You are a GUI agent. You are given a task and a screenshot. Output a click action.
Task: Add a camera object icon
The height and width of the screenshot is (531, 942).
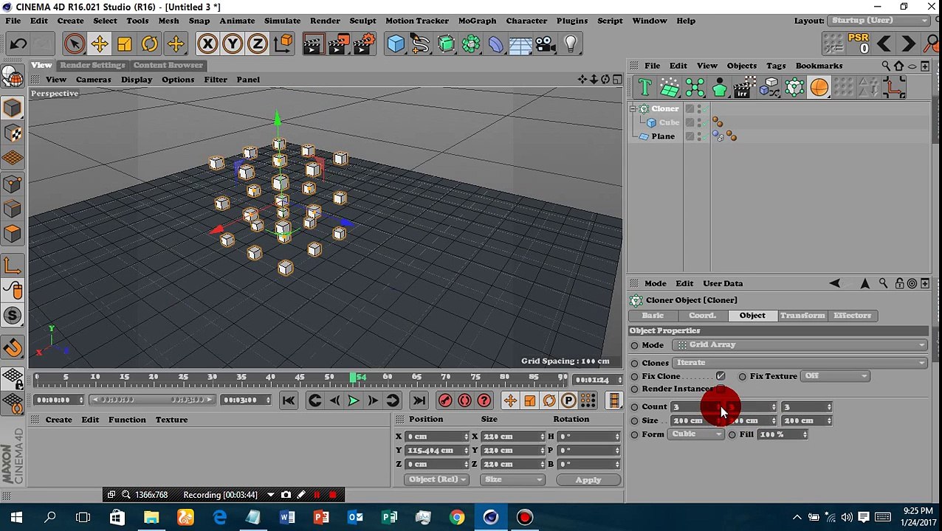click(x=546, y=44)
